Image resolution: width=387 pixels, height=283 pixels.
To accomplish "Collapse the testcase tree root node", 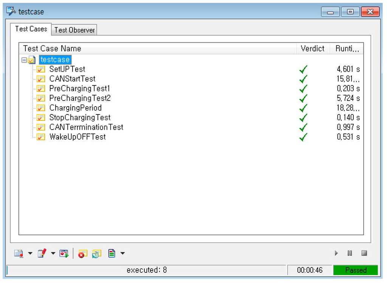I will click(x=24, y=60).
